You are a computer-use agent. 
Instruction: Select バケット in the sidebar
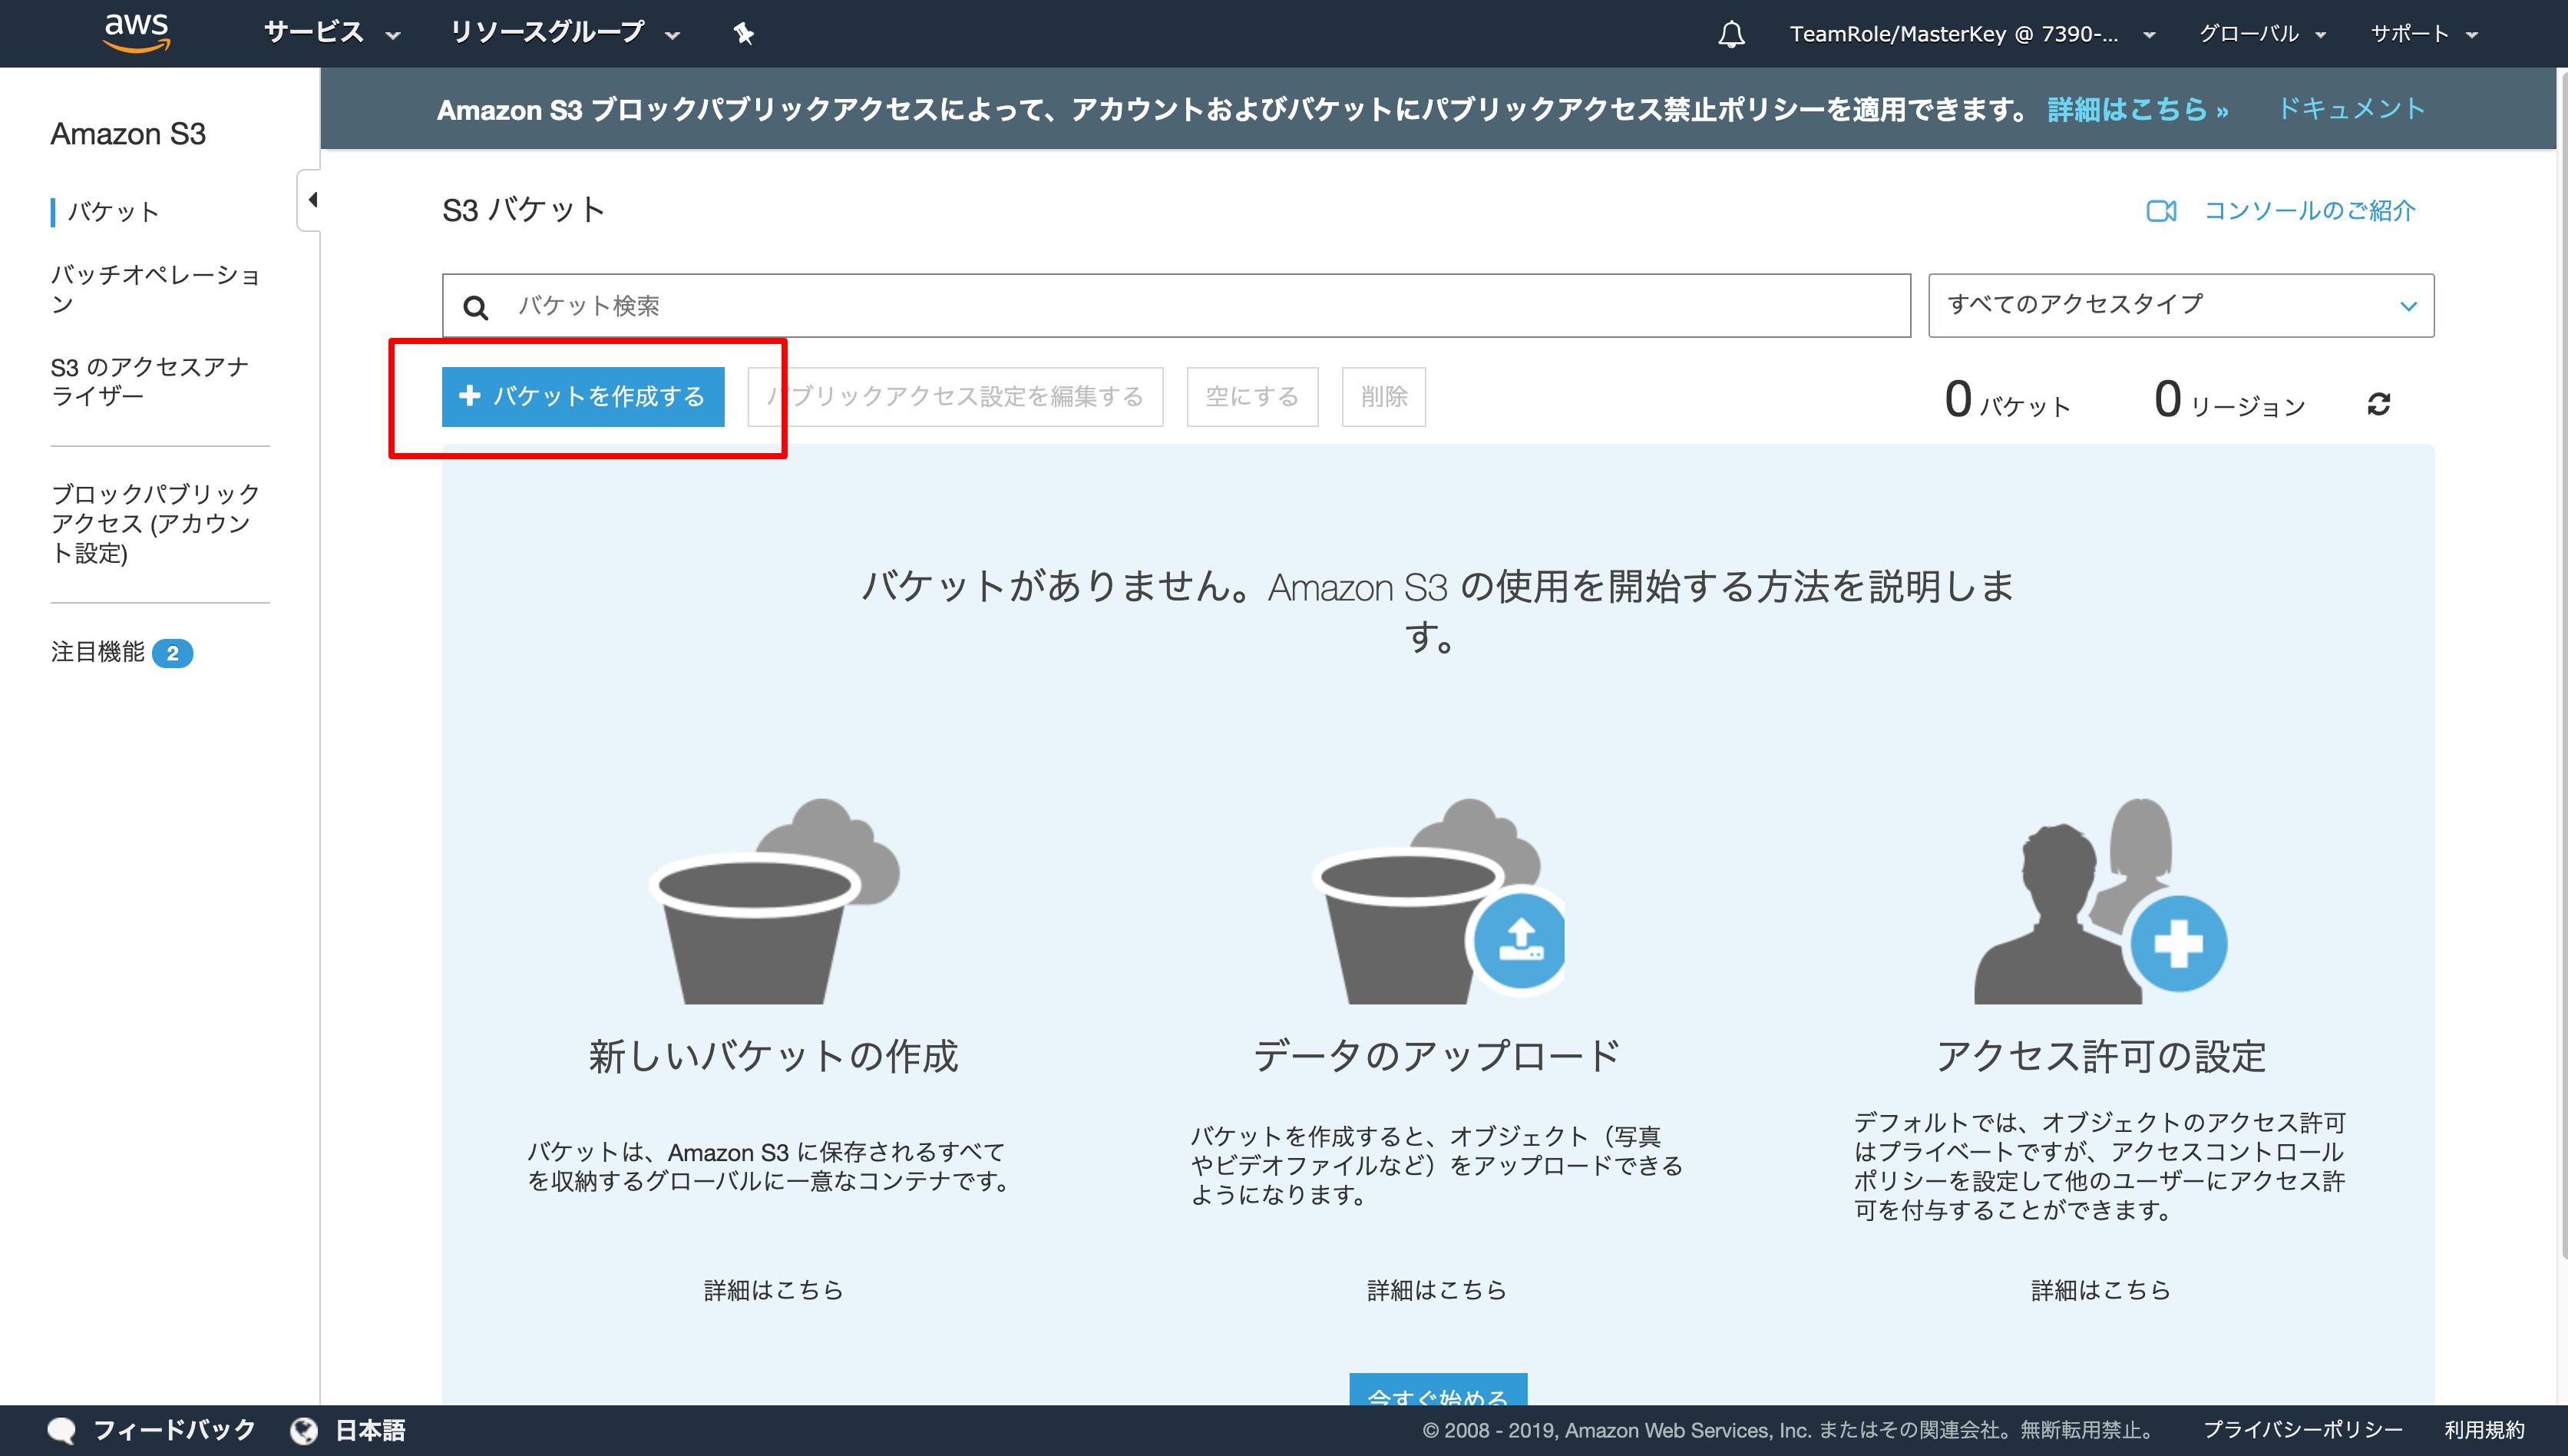click(113, 212)
